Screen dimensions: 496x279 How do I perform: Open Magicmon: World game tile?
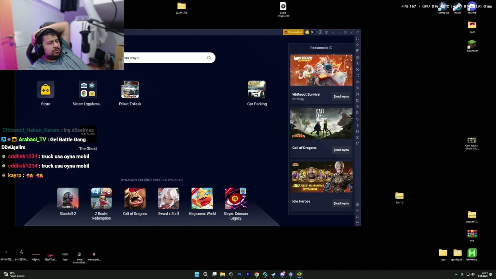(202, 198)
